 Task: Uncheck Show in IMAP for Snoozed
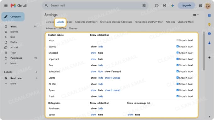click(x=177, y=53)
